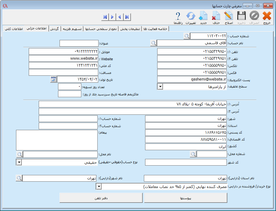
Task: Open calendar picker beside تاریخ تولد field
Action: [x=54, y=79]
